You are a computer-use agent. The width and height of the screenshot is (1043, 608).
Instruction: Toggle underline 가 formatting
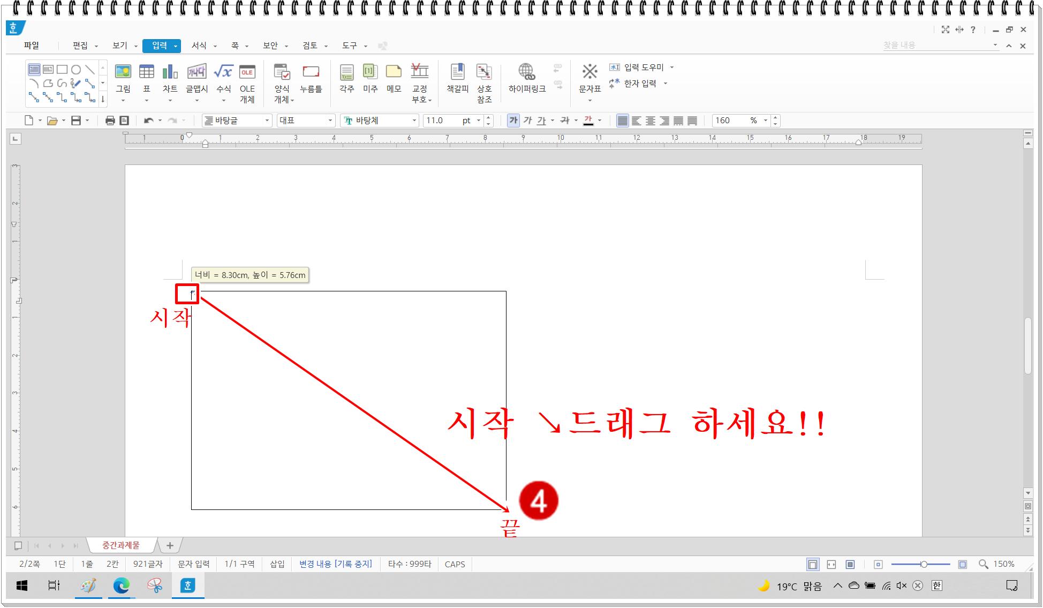coord(541,121)
